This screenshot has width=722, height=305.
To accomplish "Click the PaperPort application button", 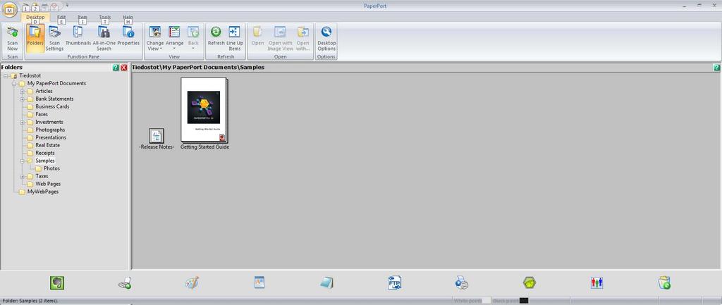I will point(10,9).
